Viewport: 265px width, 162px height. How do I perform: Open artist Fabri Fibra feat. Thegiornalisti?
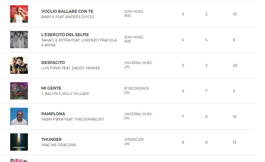tap(72, 119)
